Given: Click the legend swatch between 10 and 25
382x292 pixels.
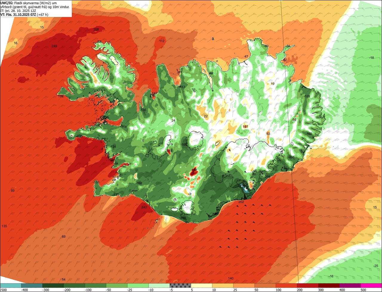Looking at the screenshot, I should 223,286.
